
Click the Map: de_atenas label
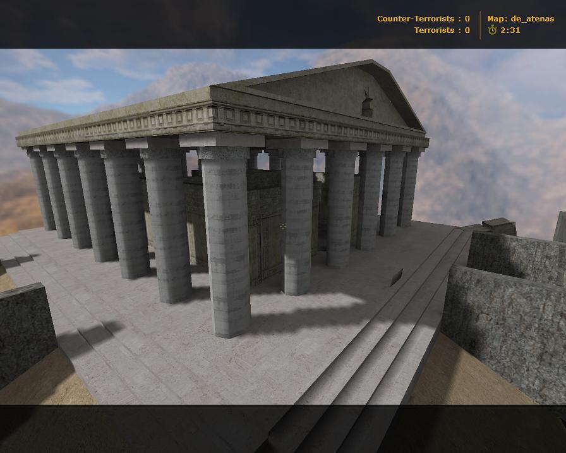[x=521, y=19]
